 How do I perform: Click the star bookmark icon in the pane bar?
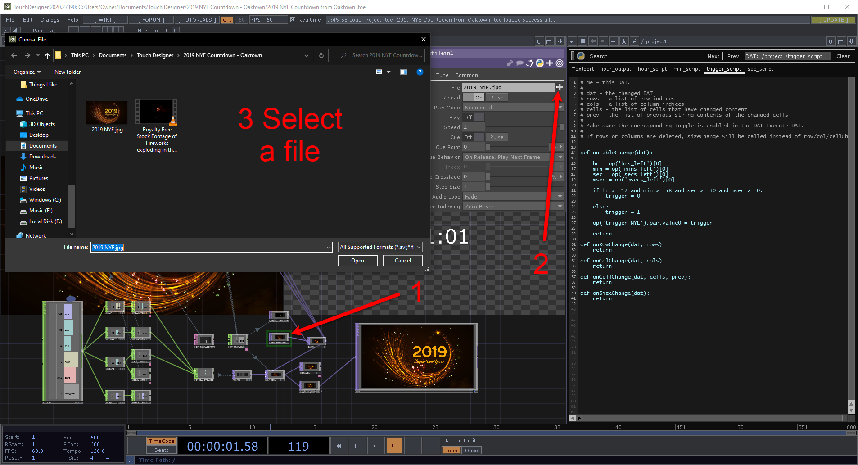click(x=623, y=41)
